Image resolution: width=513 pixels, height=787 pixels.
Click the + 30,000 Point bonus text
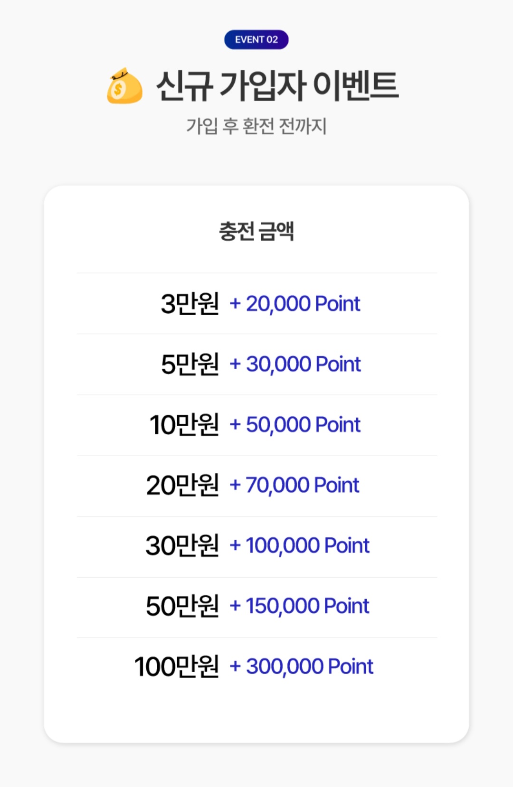point(295,364)
